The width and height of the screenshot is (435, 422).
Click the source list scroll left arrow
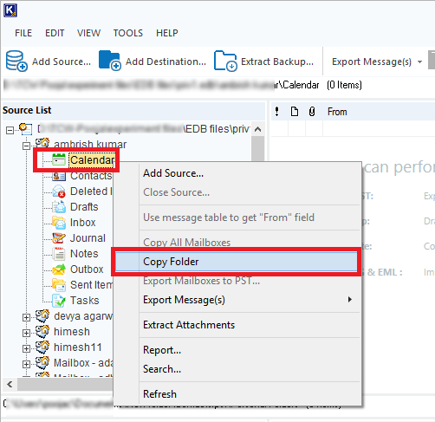pos(10,385)
